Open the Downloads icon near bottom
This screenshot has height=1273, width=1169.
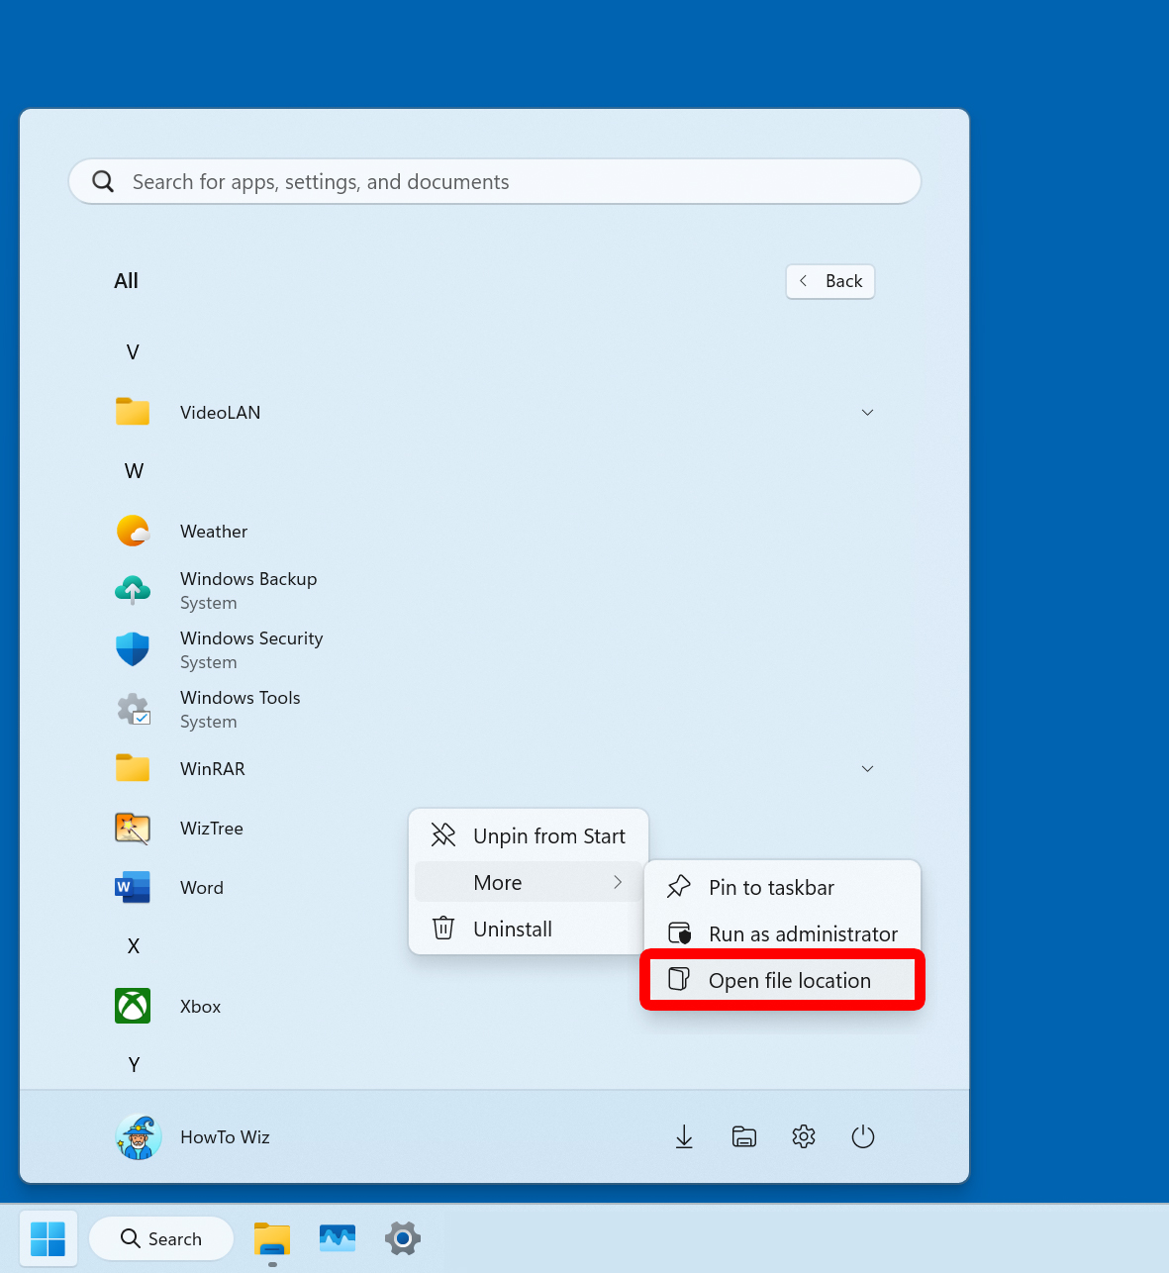tap(684, 1136)
